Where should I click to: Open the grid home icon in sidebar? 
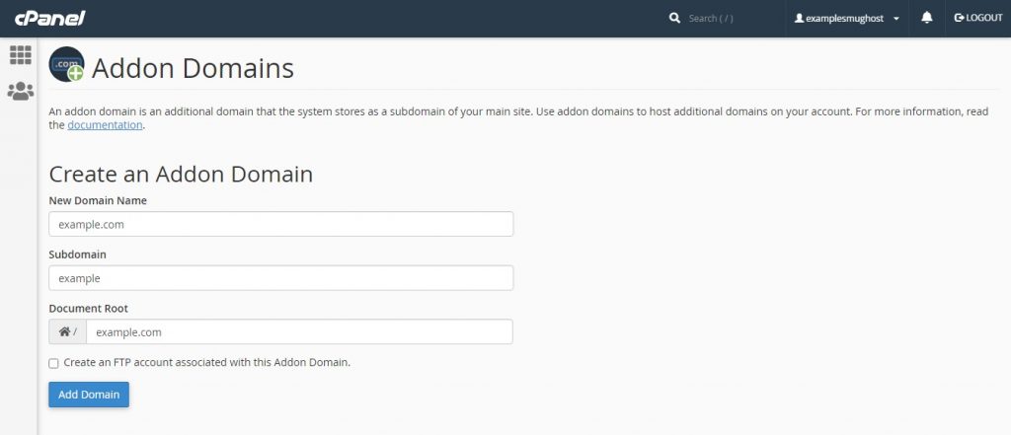pos(20,55)
